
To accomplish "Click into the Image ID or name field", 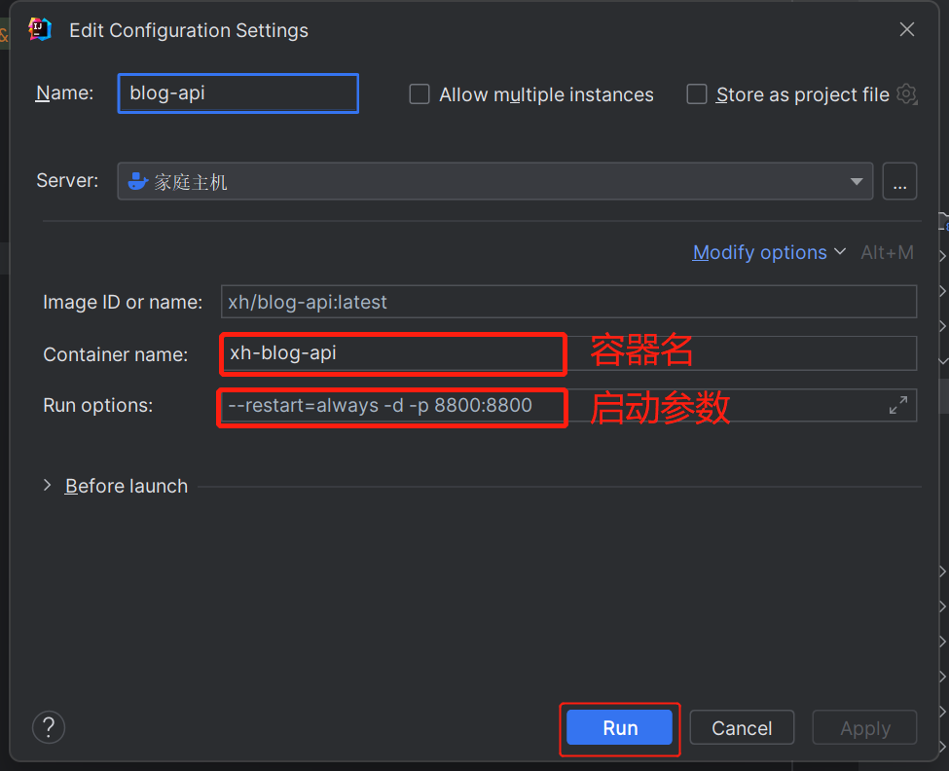I will point(568,302).
